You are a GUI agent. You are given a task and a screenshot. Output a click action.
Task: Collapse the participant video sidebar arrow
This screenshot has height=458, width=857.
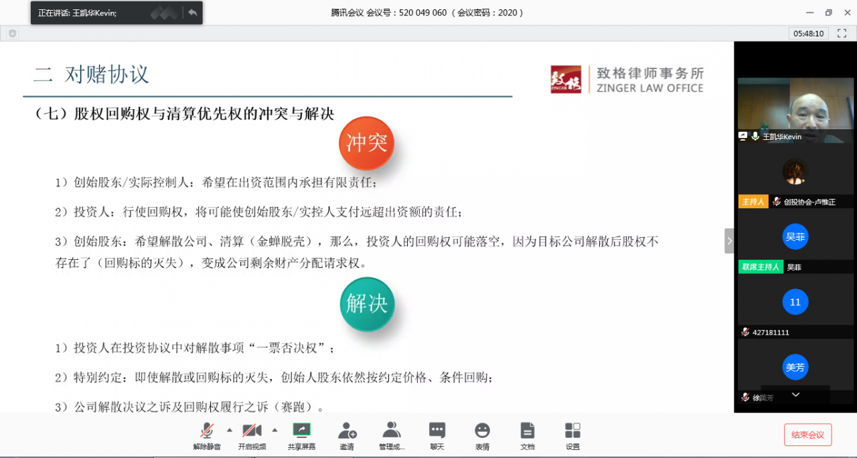pos(729,241)
